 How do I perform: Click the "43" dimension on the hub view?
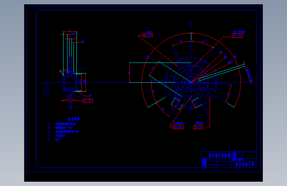[153, 68]
